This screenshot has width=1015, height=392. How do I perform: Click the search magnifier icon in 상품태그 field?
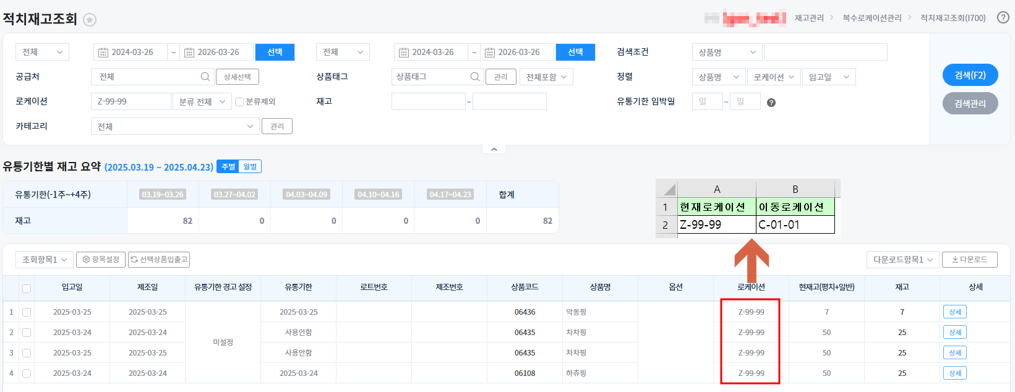click(x=474, y=77)
